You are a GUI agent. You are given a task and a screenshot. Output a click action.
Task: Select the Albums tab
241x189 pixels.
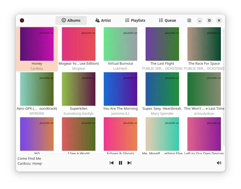(71, 20)
